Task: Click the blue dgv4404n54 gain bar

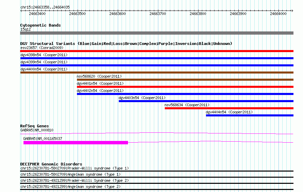Action: (250, 115)
